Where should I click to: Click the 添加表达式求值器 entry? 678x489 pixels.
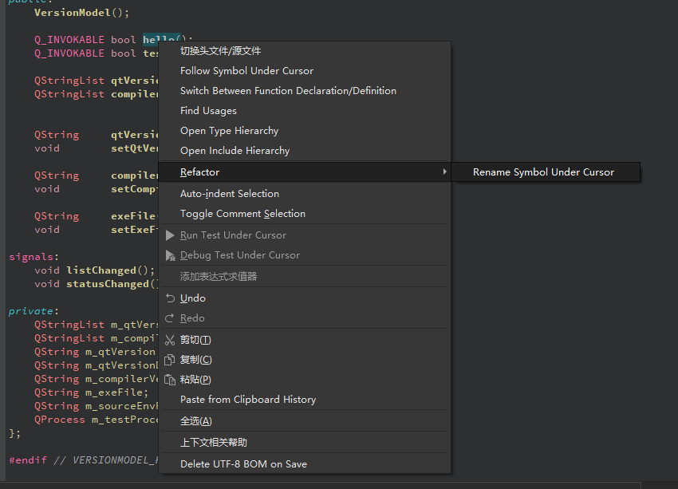(305, 276)
